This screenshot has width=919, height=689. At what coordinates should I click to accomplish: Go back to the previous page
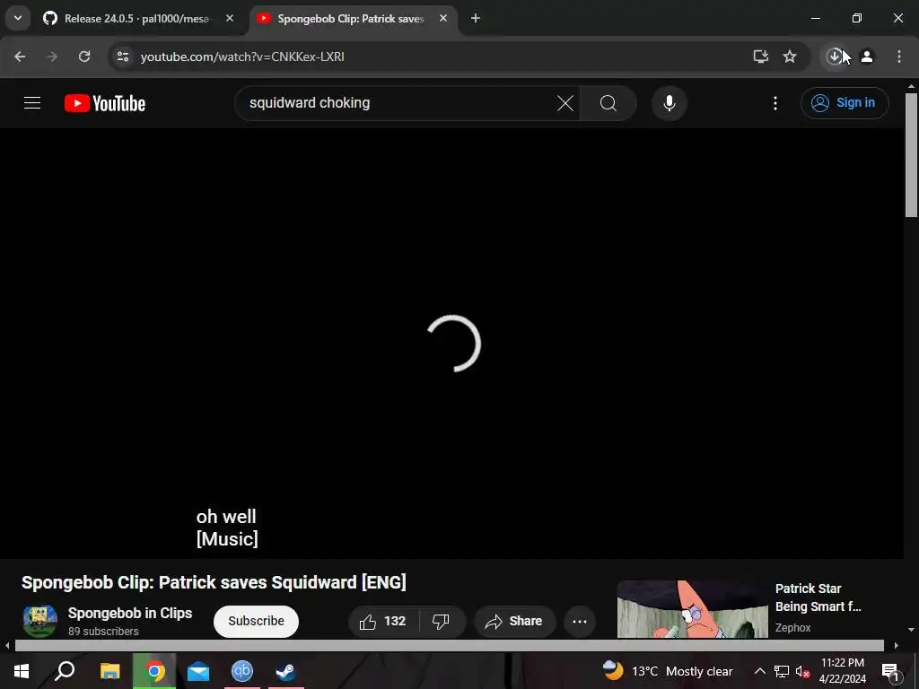coord(20,57)
